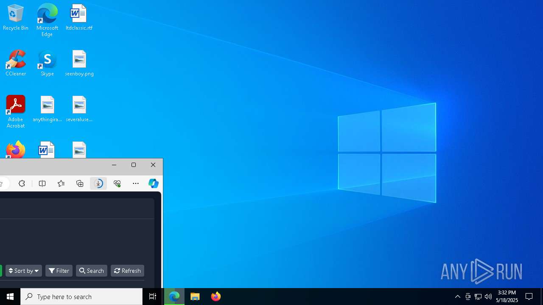Open the Recycle Bin desktop icon
Screen dimensions: 543x305
pos(16,18)
